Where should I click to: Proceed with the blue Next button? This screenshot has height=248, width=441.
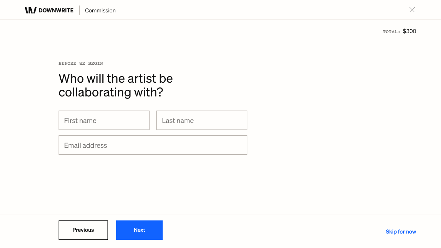click(139, 230)
